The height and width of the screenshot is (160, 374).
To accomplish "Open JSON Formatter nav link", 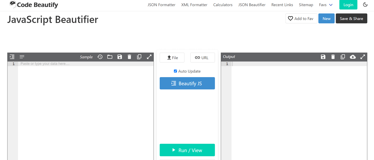I will click(x=162, y=5).
